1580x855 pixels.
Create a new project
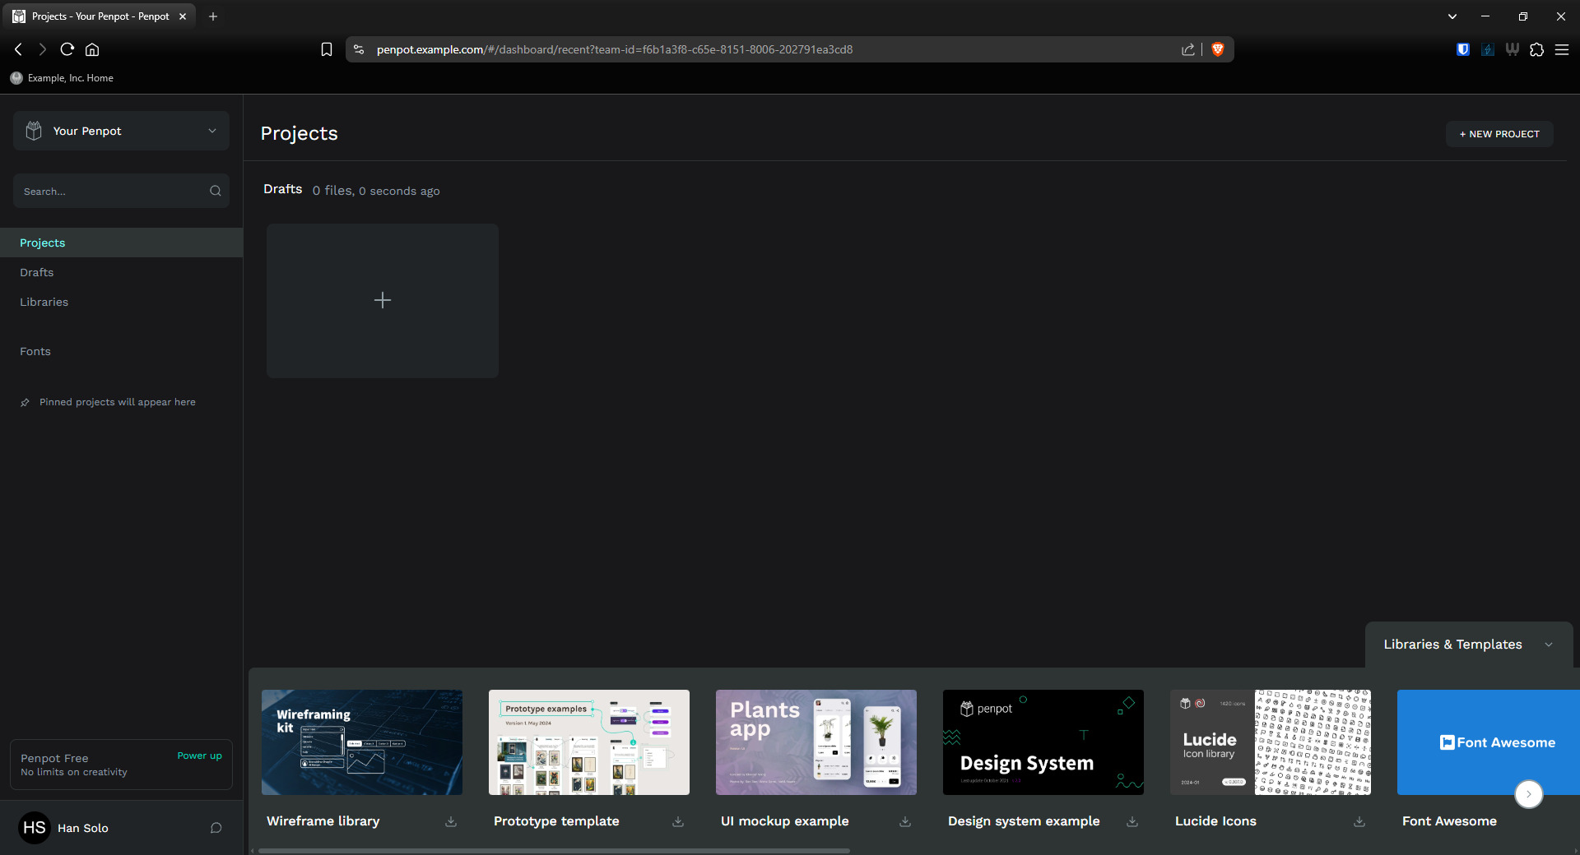1499,134
